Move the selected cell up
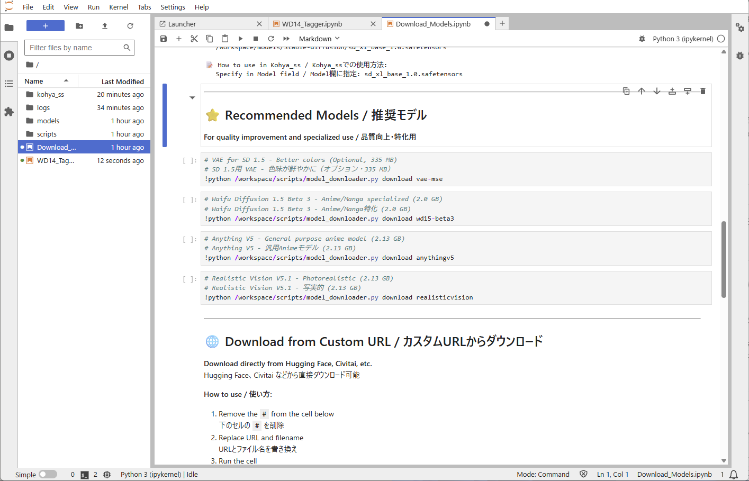 pyautogui.click(x=642, y=90)
